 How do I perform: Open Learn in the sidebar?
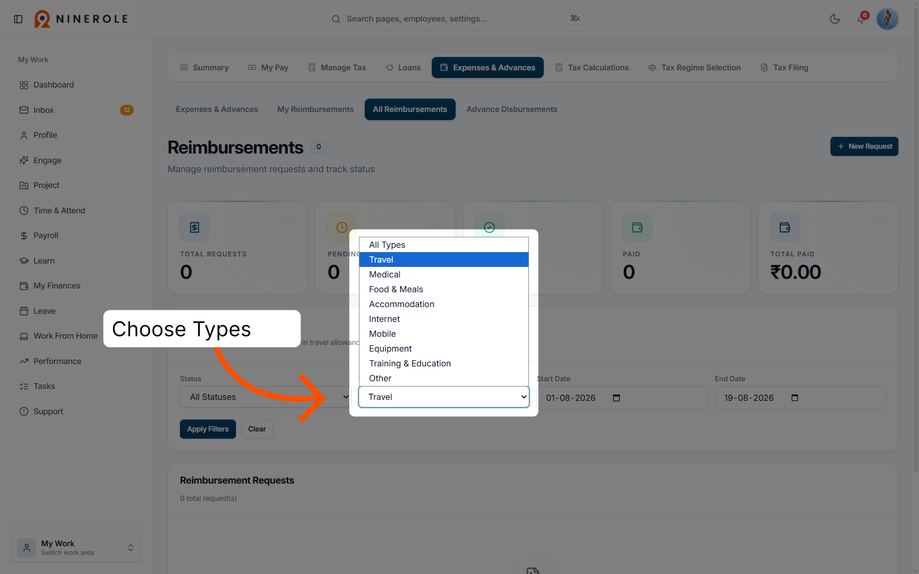pos(76,261)
